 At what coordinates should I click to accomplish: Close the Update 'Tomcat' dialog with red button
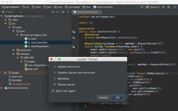(x=51, y=59)
